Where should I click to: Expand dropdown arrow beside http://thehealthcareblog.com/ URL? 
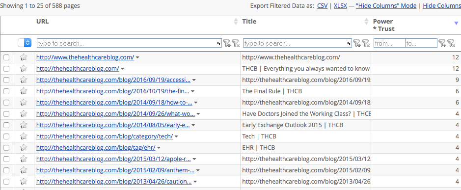click(123, 69)
